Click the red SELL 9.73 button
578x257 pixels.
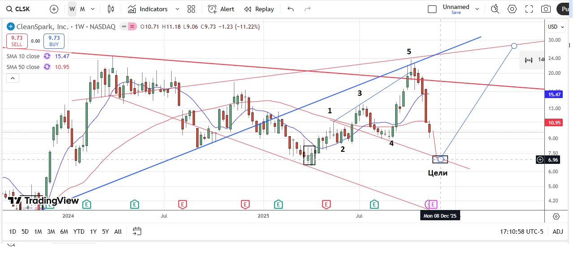point(17,41)
